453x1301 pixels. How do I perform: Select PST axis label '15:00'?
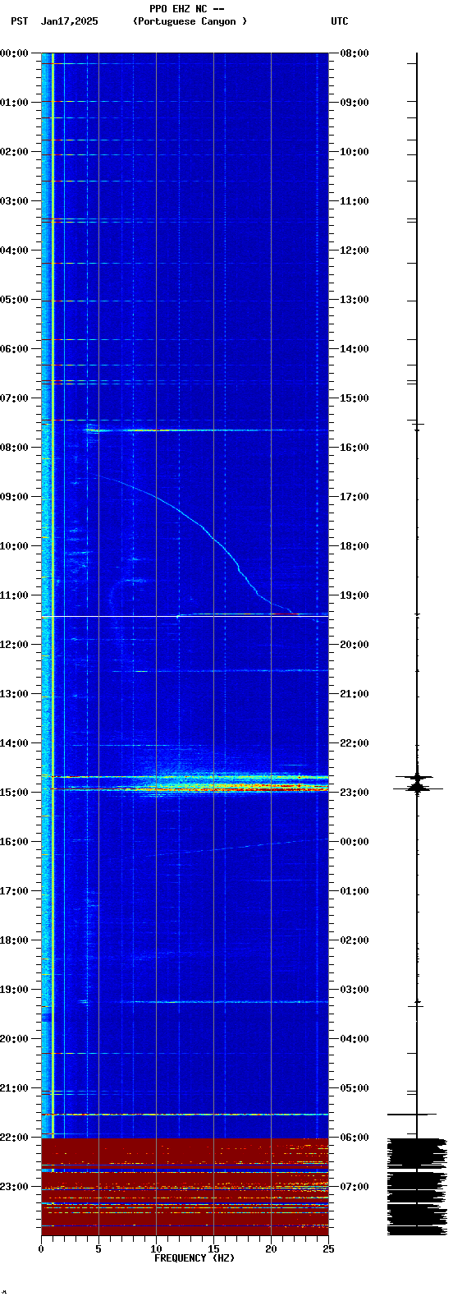15,793
